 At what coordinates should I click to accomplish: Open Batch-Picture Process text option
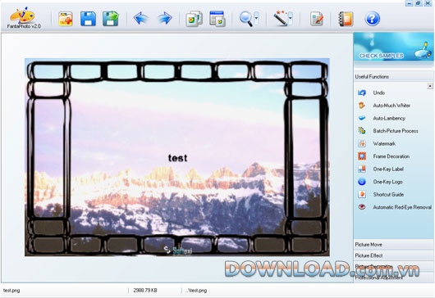pyautogui.click(x=396, y=131)
